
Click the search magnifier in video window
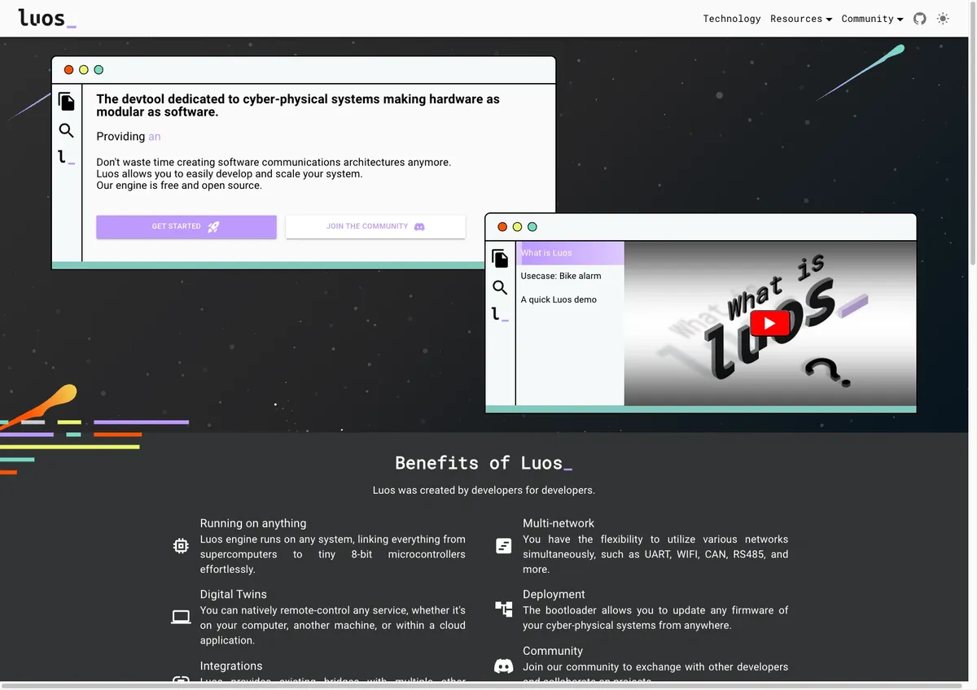[500, 287]
